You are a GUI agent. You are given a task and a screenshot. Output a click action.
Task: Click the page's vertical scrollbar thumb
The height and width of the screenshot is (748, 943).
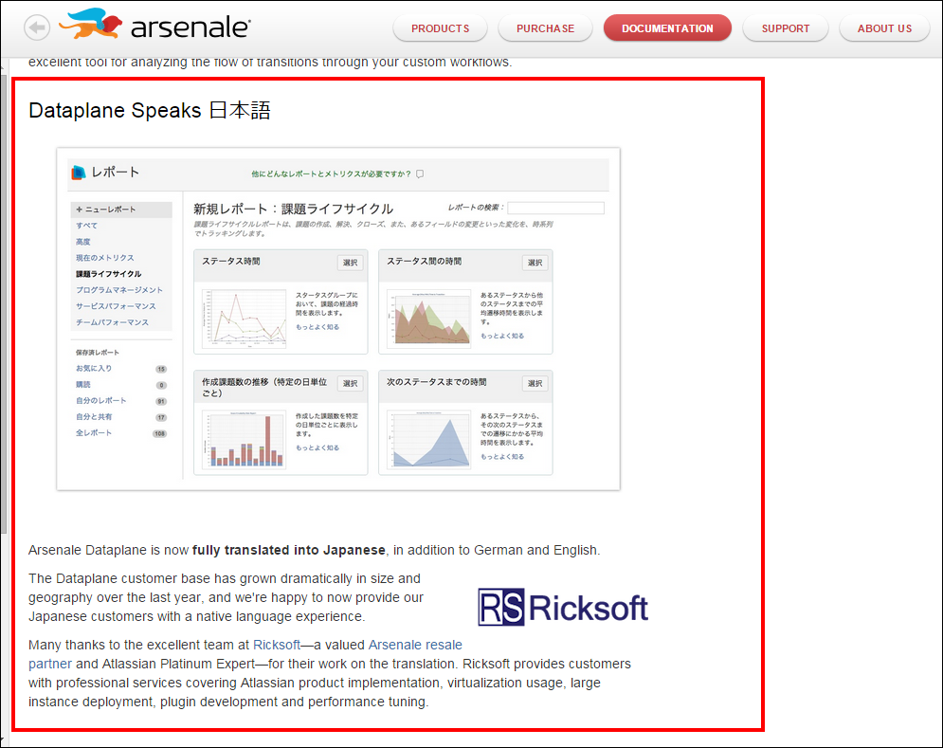[4, 304]
